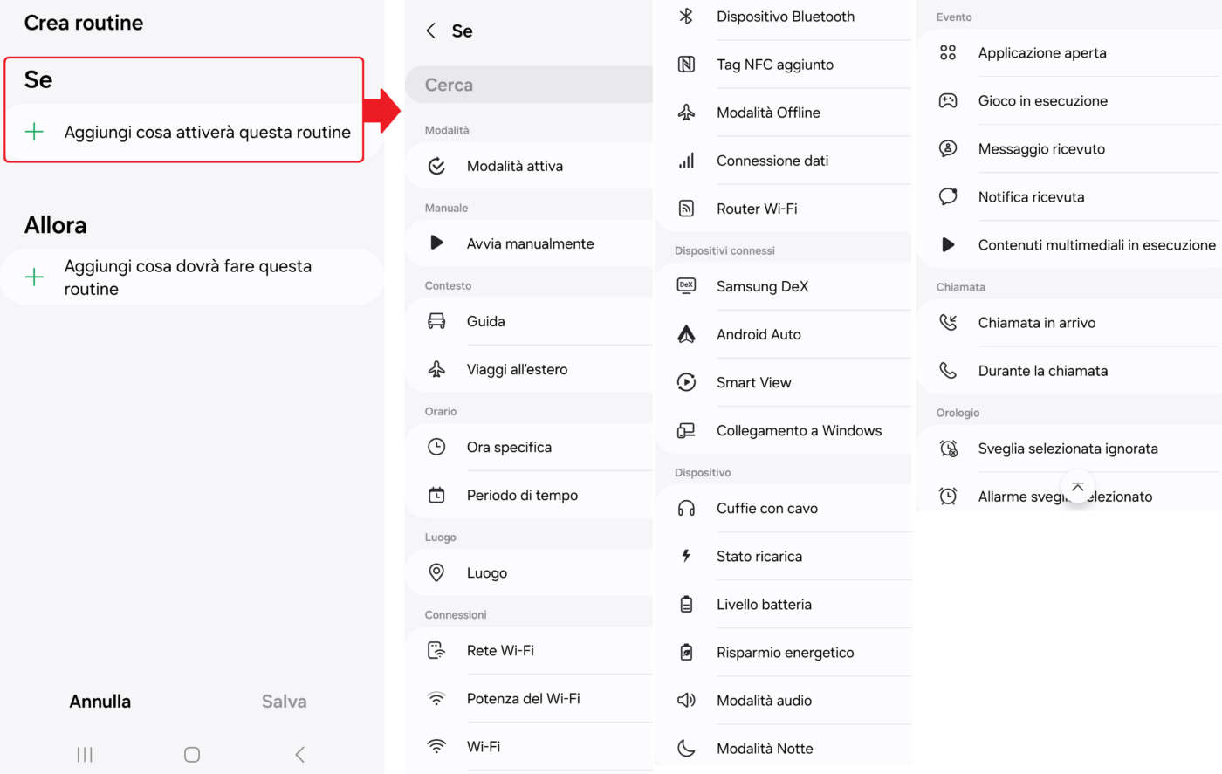The width and height of the screenshot is (1222, 774).
Task: Open recent apps from navigation bar
Action: coord(85,755)
